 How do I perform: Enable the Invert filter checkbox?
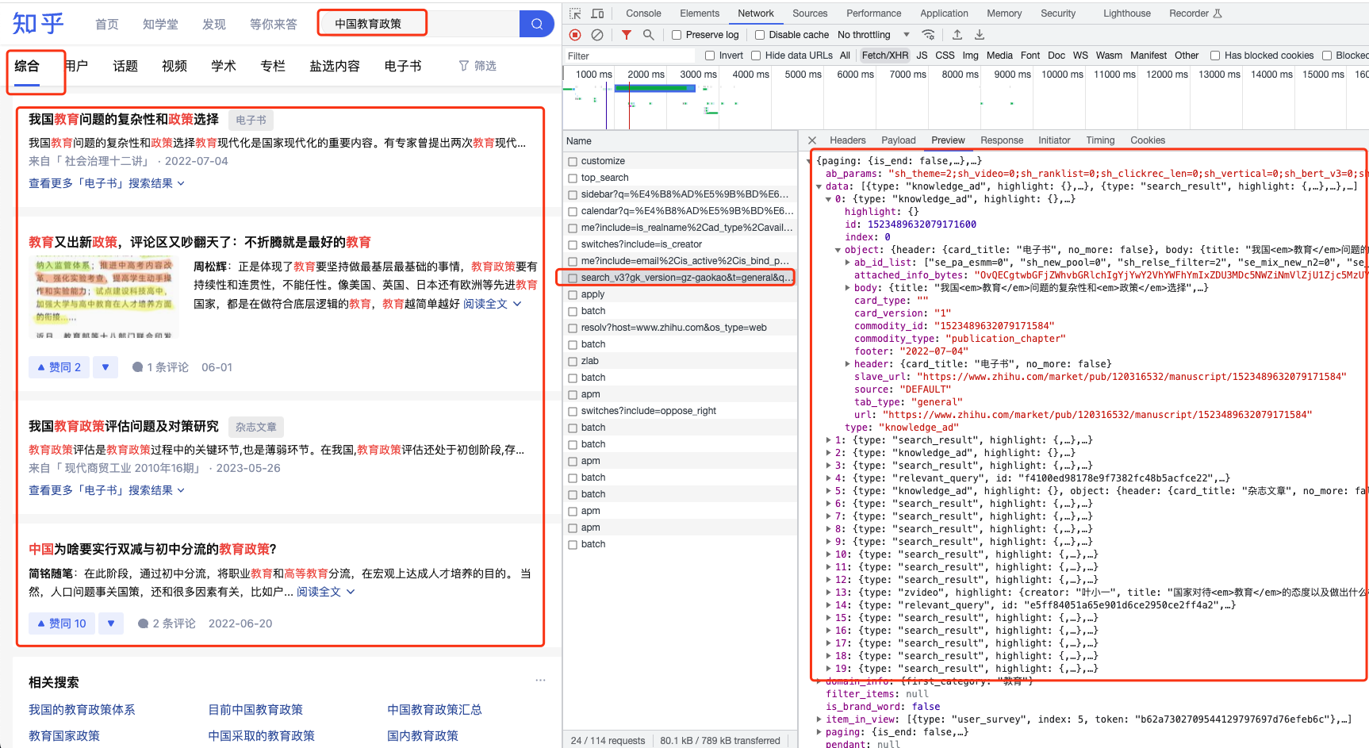(x=711, y=56)
